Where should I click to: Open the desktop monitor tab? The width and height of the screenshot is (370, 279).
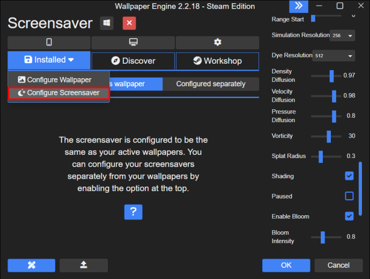(133, 42)
